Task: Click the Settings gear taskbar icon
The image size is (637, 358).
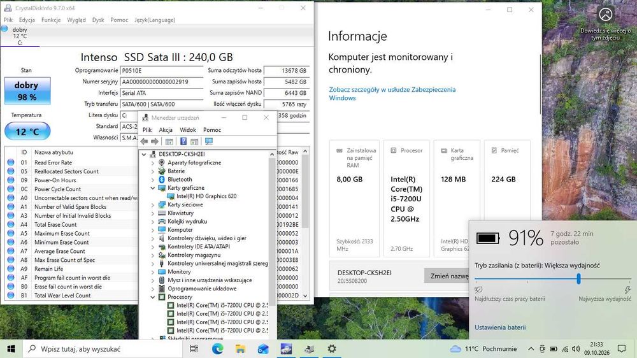Action: pos(332,348)
